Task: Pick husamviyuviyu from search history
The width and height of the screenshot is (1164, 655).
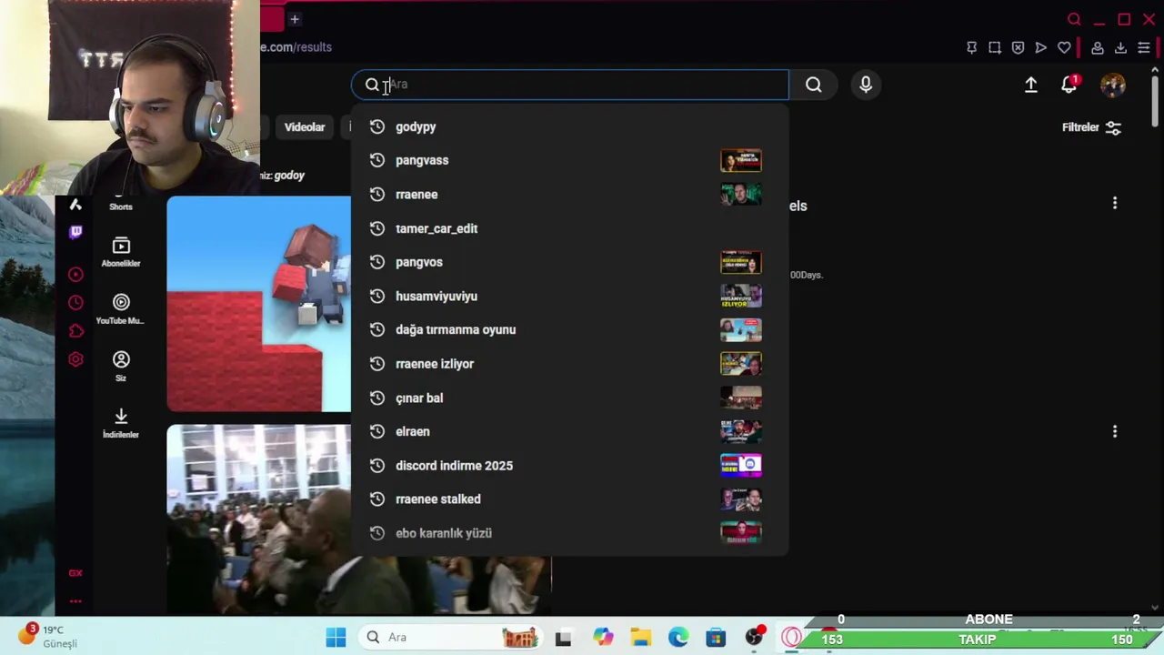Action: 569,296
